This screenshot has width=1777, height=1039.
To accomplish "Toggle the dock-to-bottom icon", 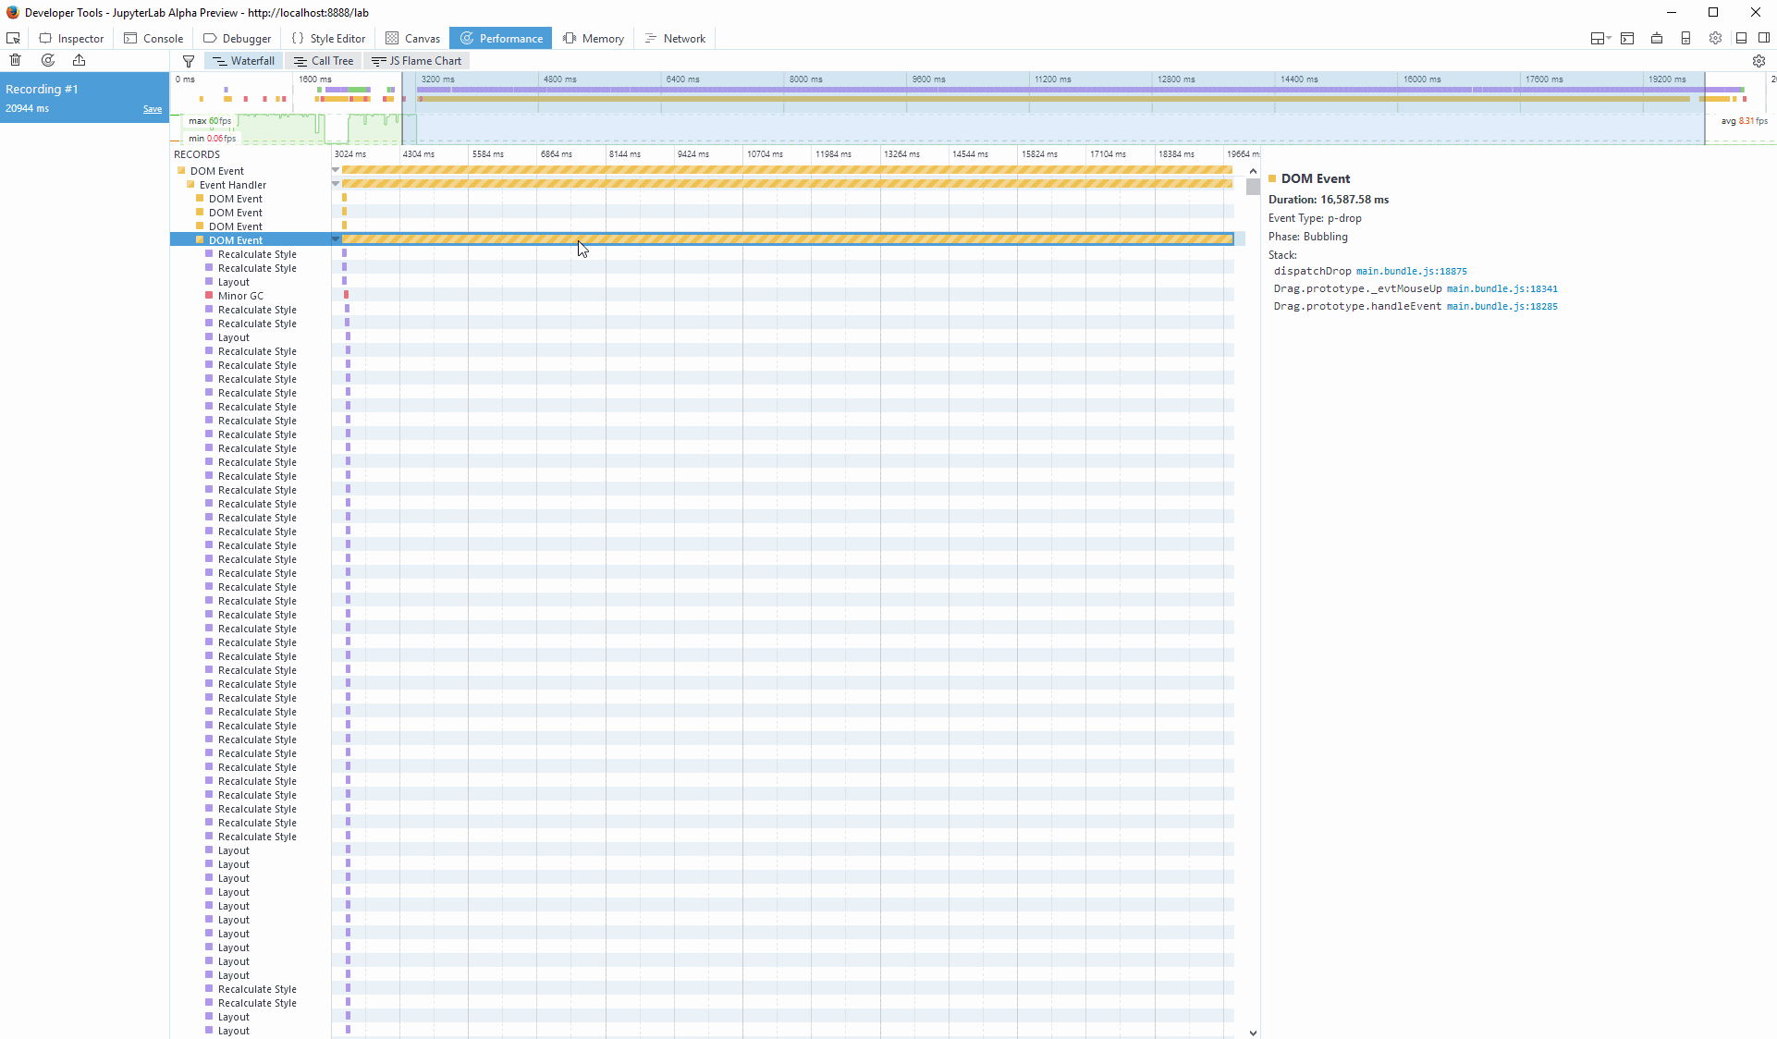I will point(1742,38).
